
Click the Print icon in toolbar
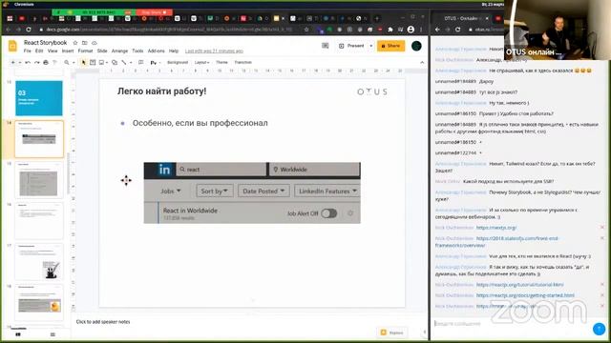[x=46, y=62]
